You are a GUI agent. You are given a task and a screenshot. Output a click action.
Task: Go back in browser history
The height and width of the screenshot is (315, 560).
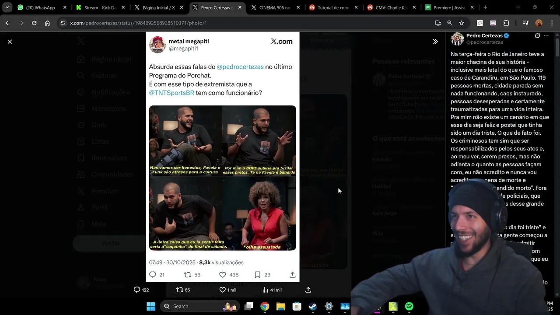(x=8, y=23)
